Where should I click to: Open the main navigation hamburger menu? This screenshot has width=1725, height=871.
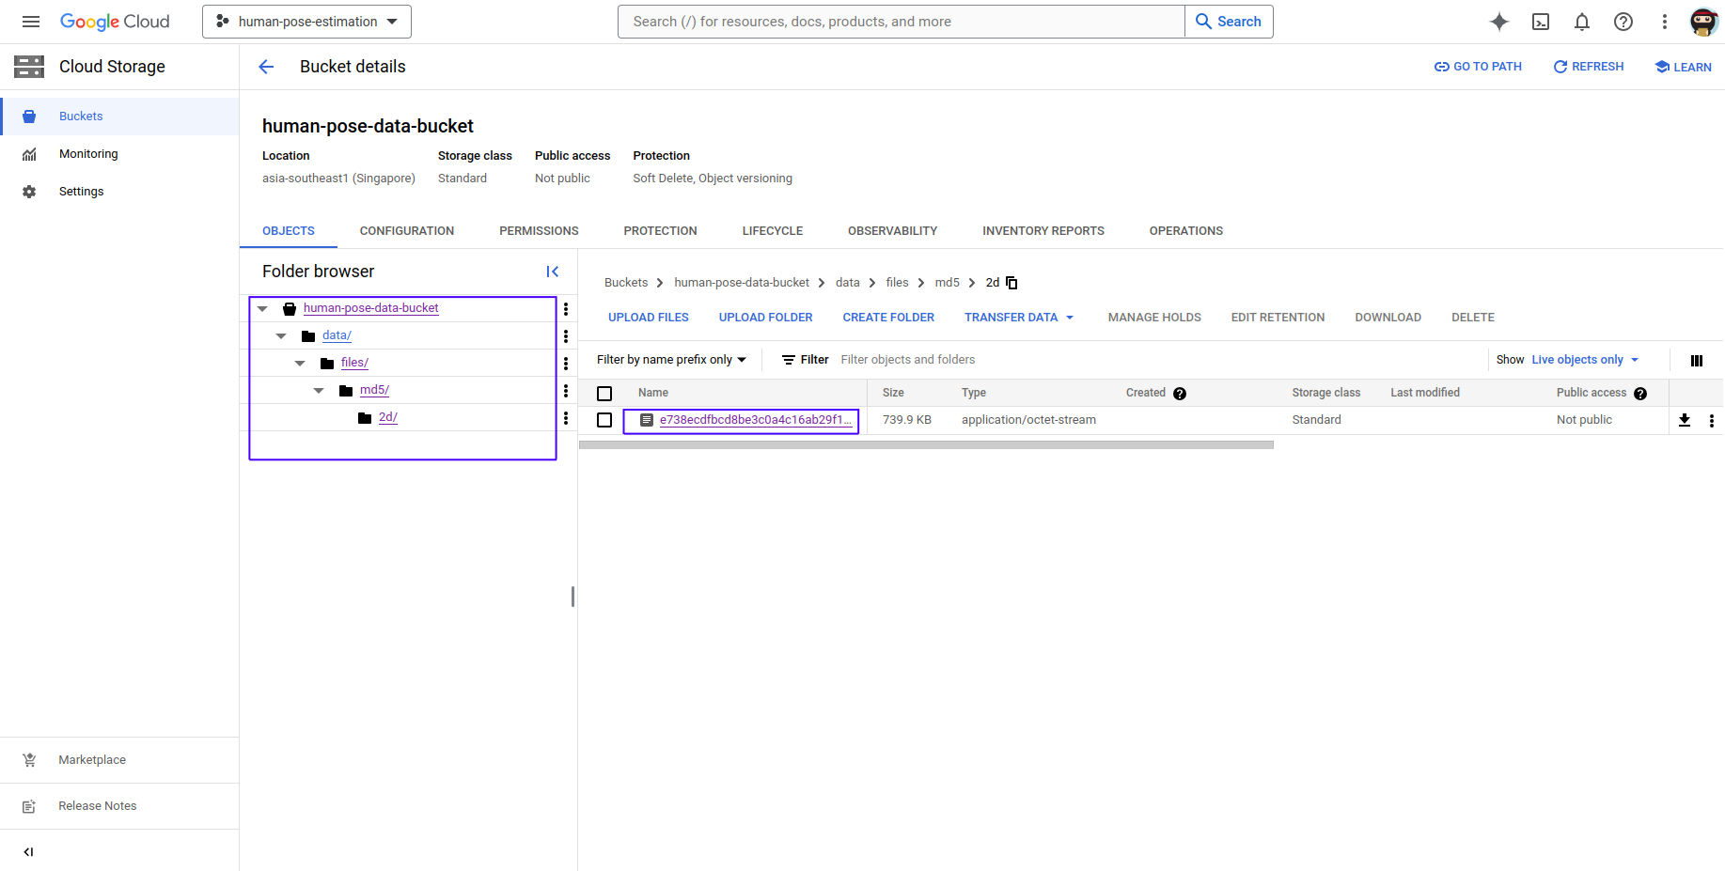(x=31, y=22)
